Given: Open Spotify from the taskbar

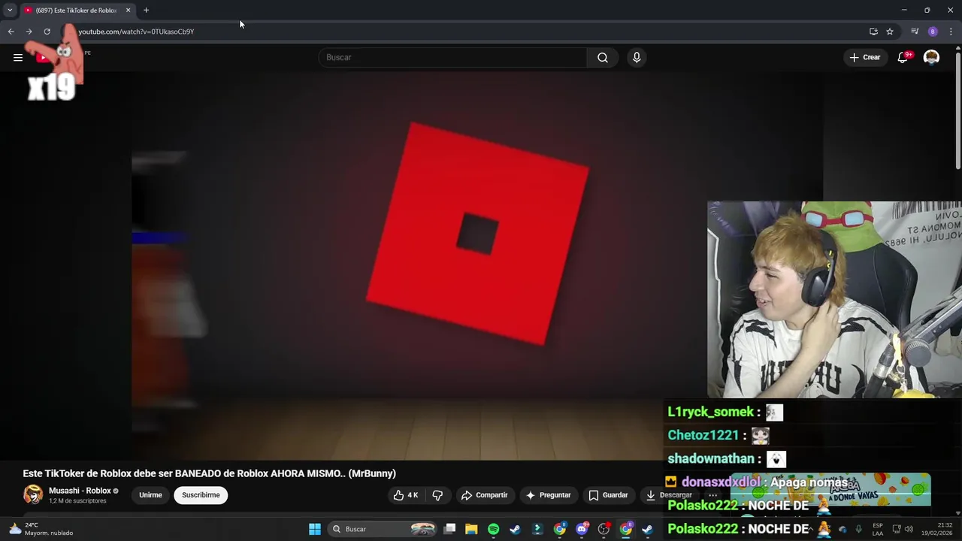Looking at the screenshot, I should click(493, 529).
